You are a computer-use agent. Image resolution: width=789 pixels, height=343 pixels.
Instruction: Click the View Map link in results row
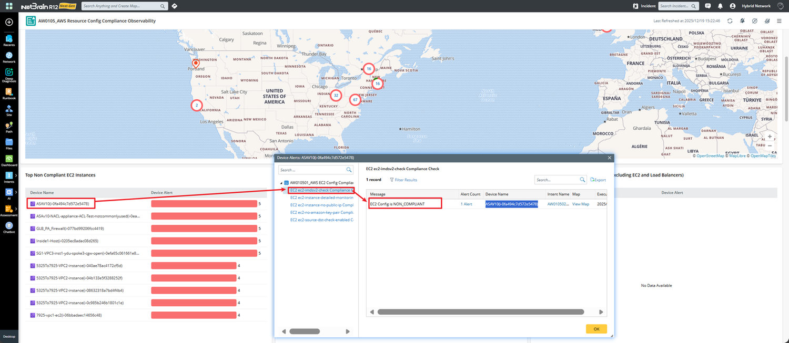point(581,204)
